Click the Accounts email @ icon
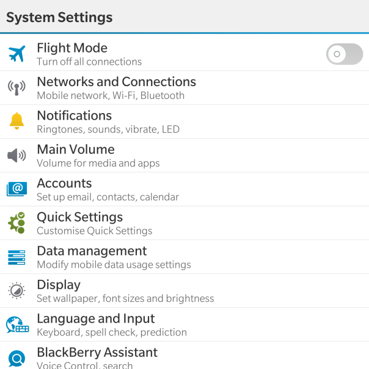This screenshot has height=369, width=369. [x=16, y=189]
